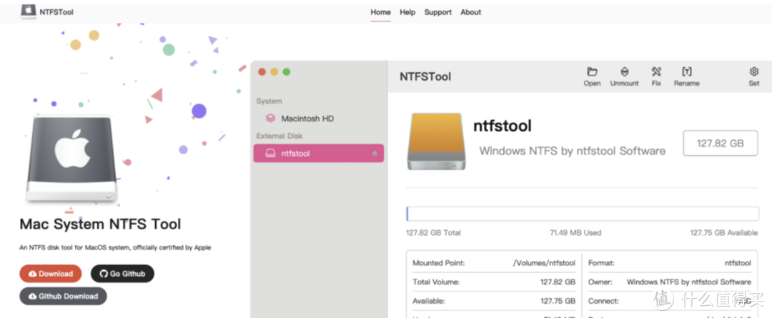Click the disk usage progress bar
Viewport: 772px width, 318px height.
pyautogui.click(x=582, y=214)
